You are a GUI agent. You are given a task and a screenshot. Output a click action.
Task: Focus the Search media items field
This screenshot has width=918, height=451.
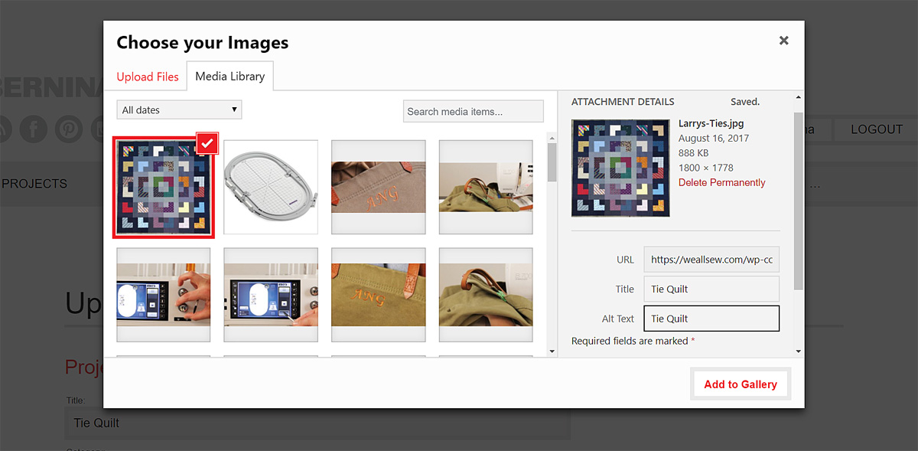coord(473,111)
